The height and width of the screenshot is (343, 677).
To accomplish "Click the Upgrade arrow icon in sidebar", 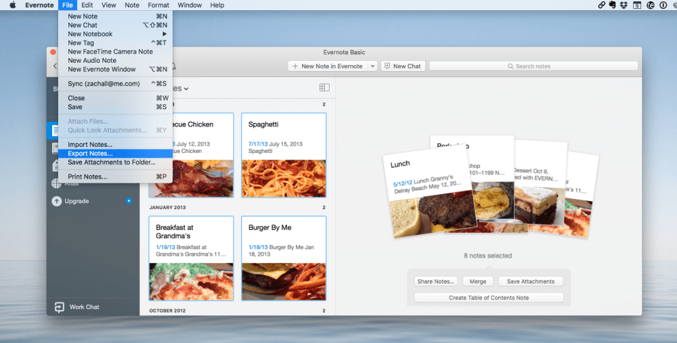I will pyautogui.click(x=56, y=201).
